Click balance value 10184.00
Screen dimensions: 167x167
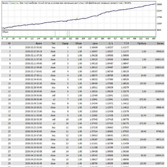point(159,83)
